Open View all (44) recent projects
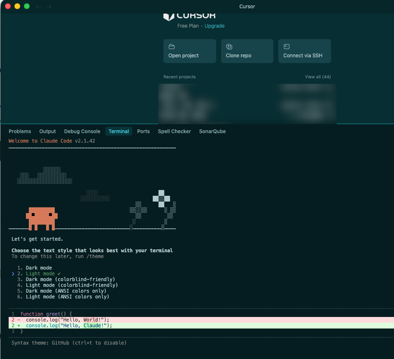The width and height of the screenshot is (394, 359). coord(317,77)
